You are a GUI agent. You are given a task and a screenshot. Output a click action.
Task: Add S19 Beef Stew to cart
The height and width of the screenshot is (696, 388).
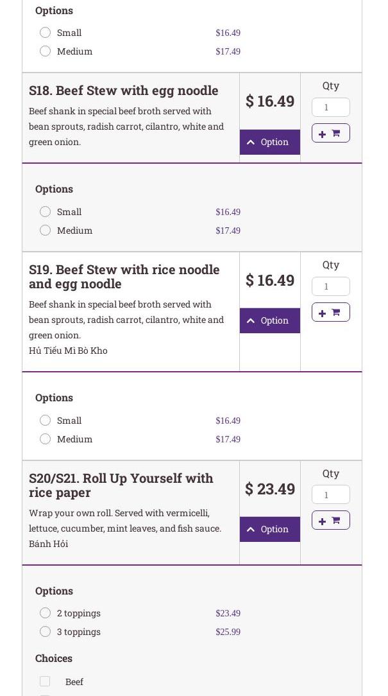tap(330, 312)
